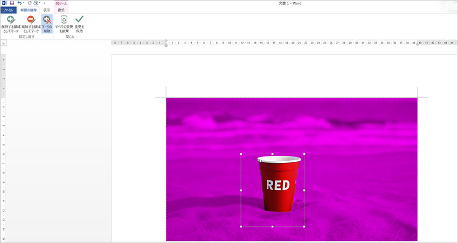Click the horizontal ruler at mark 20
Viewport: 458px width, 243px height.
[293, 43]
